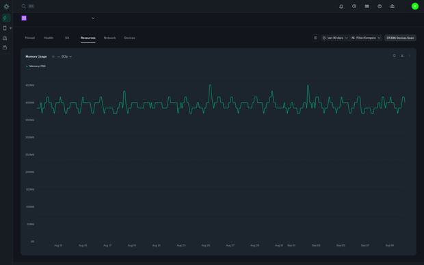Click the Sep 05 x-axis date

click(x=341, y=245)
